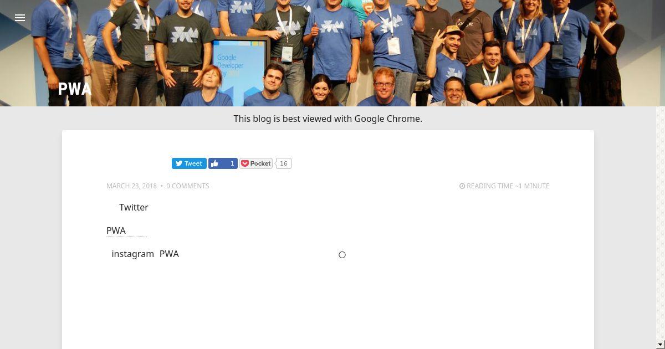Screen dimensions: 665x349
Task: Save the article with the Pocket button
Action: pos(256,163)
